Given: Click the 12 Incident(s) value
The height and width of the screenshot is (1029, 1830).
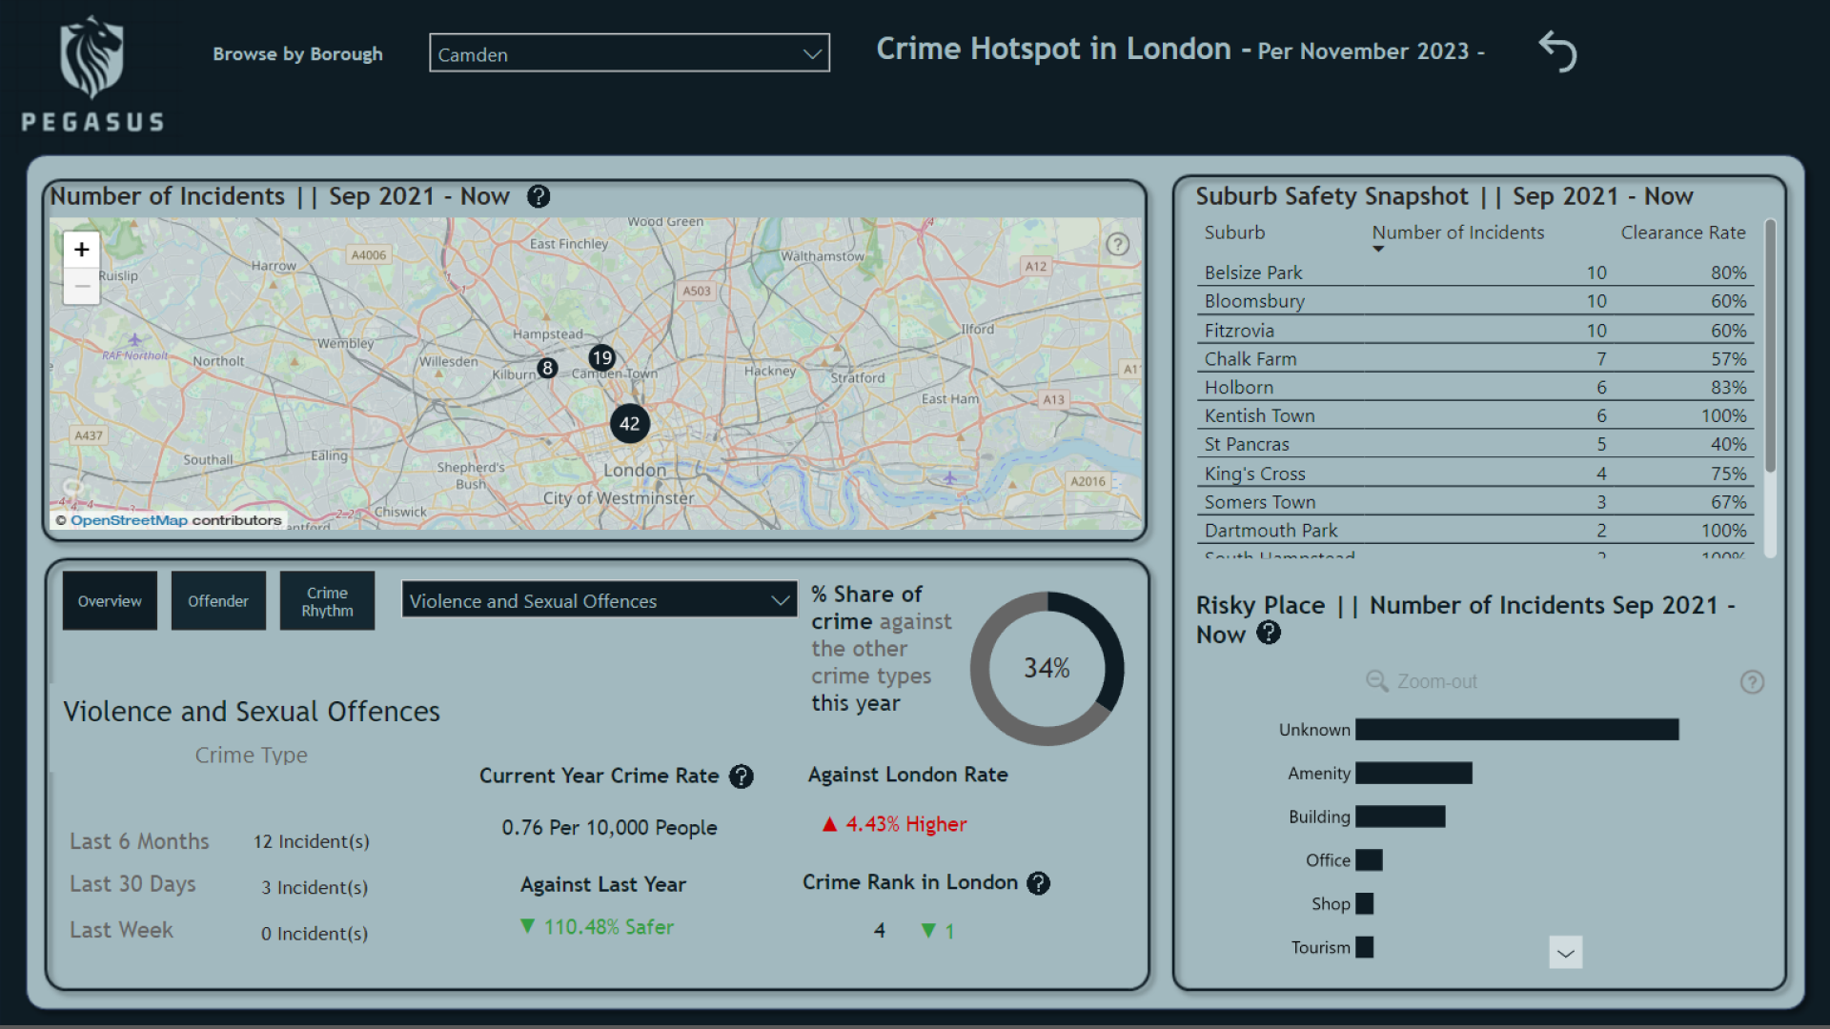Looking at the screenshot, I should click(312, 842).
